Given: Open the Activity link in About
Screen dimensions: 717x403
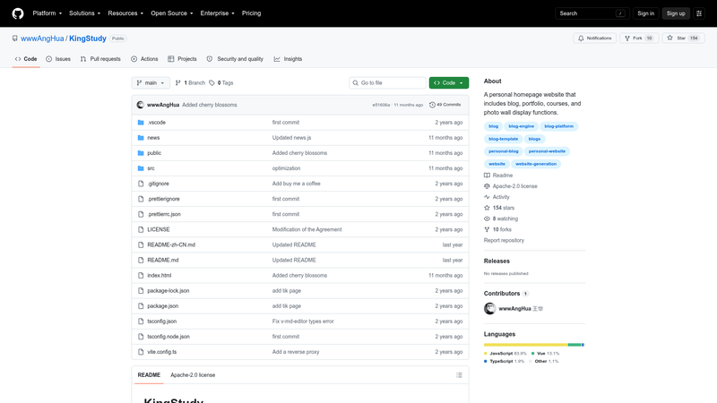Looking at the screenshot, I should click(497, 197).
